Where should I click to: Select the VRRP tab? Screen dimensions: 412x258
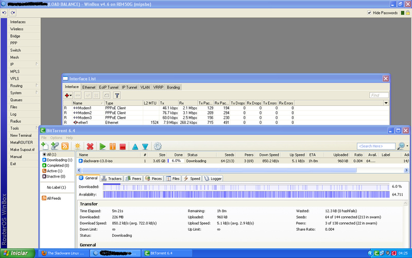point(158,87)
